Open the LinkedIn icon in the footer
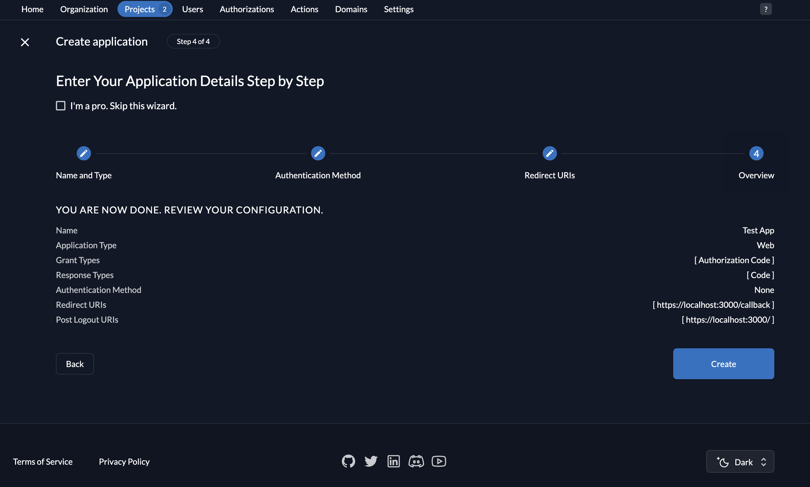Screen dimensions: 810x487 (x=393, y=461)
